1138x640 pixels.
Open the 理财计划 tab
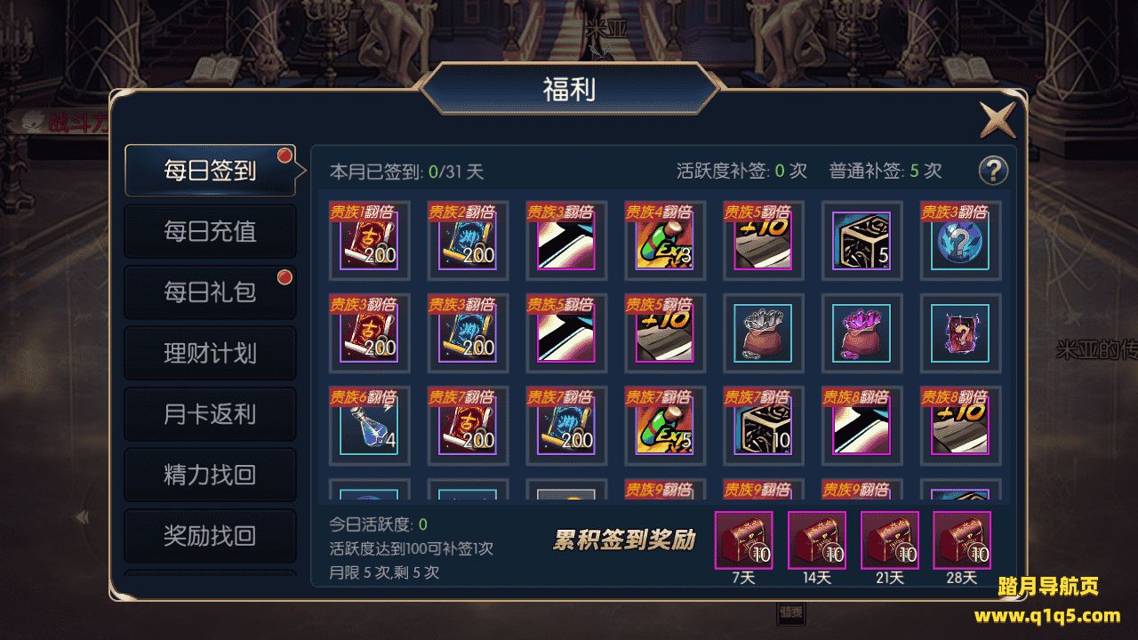pos(210,353)
